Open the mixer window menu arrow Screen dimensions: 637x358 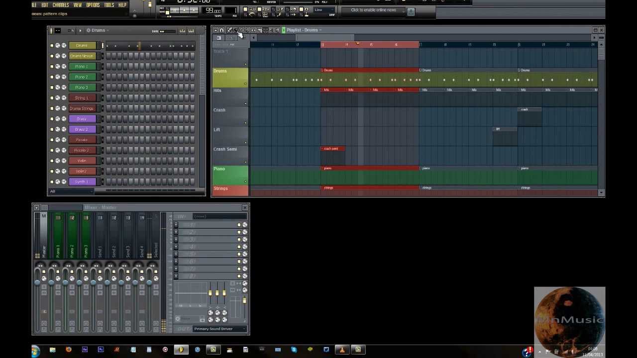point(36,207)
